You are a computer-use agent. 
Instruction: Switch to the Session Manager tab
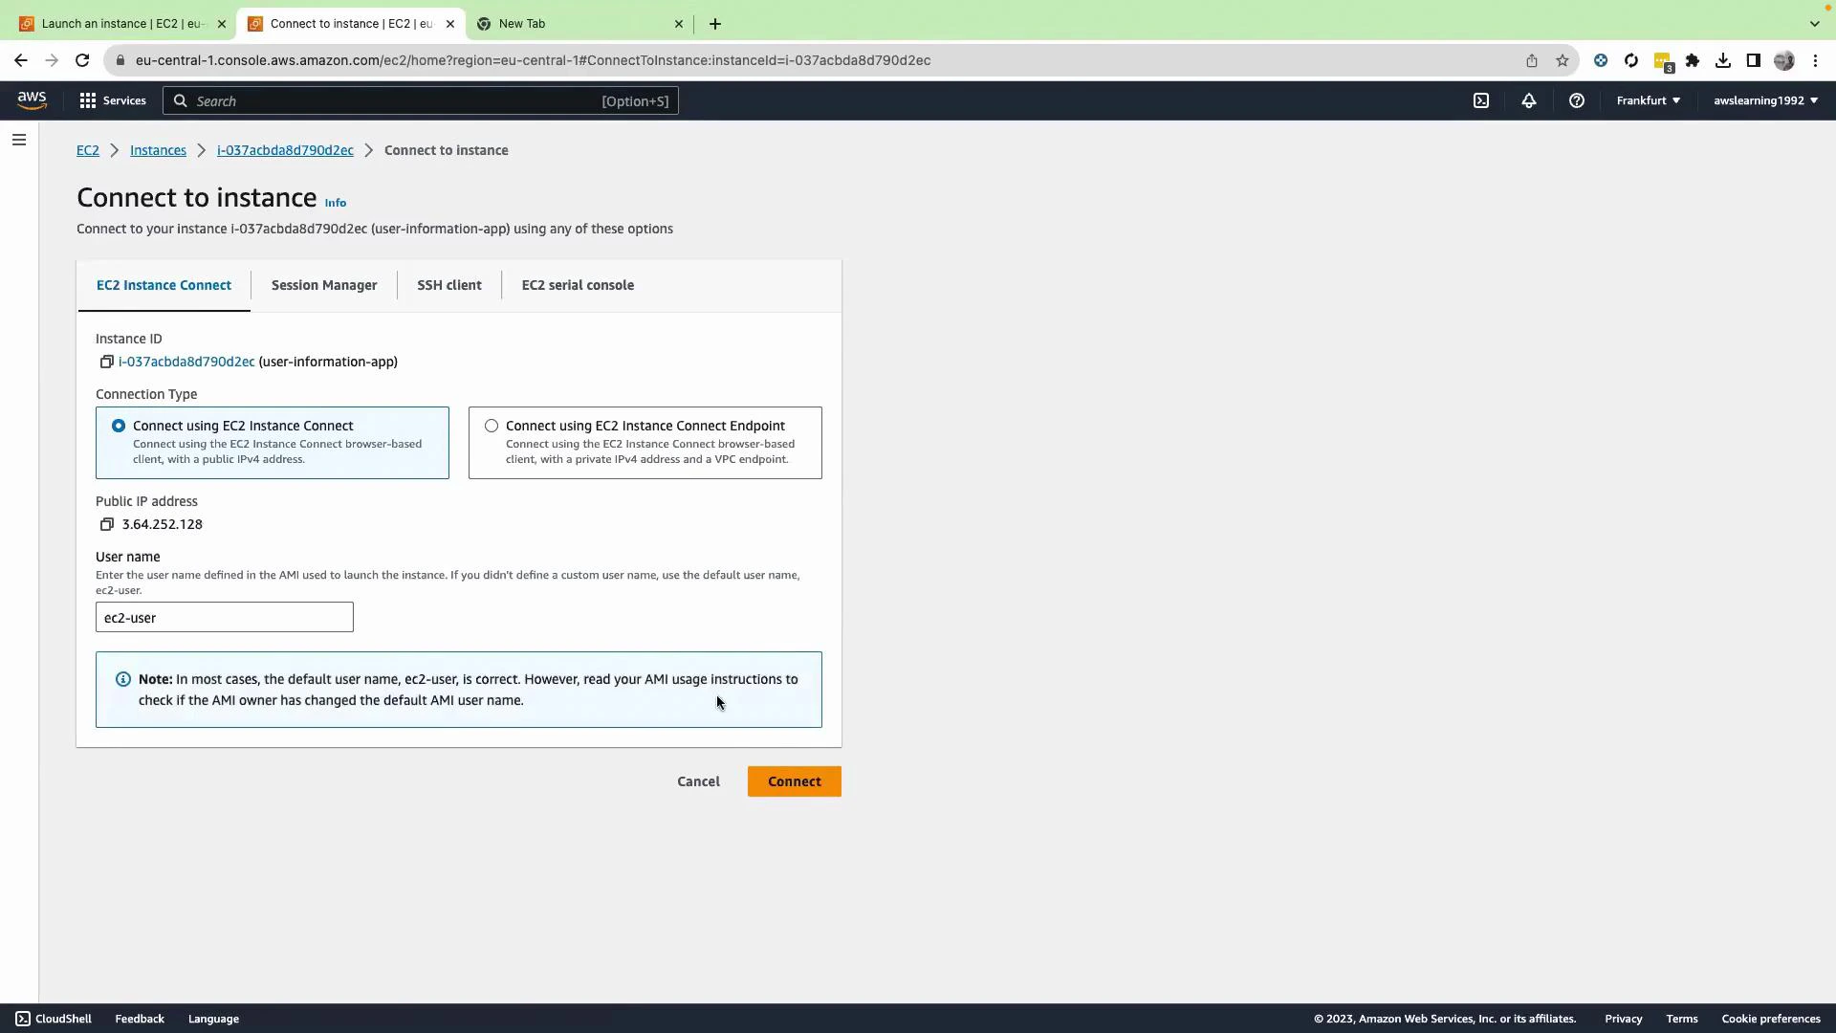324,285
